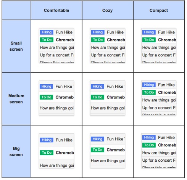Click To Do label in Medium screen Compact preview

point(149,92)
